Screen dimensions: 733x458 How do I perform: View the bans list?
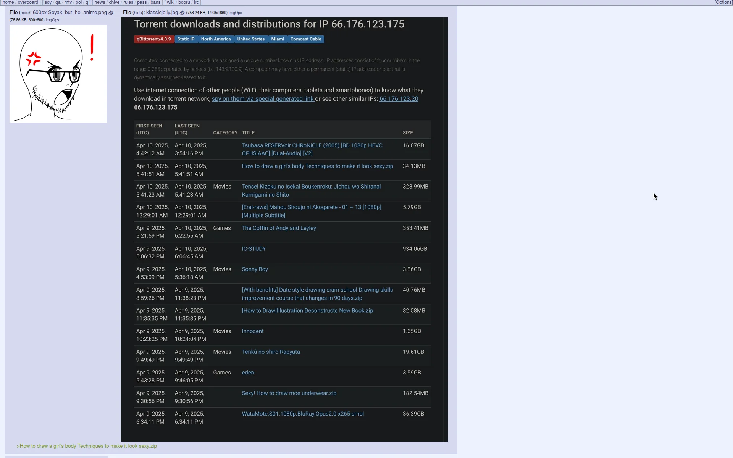(155, 2)
